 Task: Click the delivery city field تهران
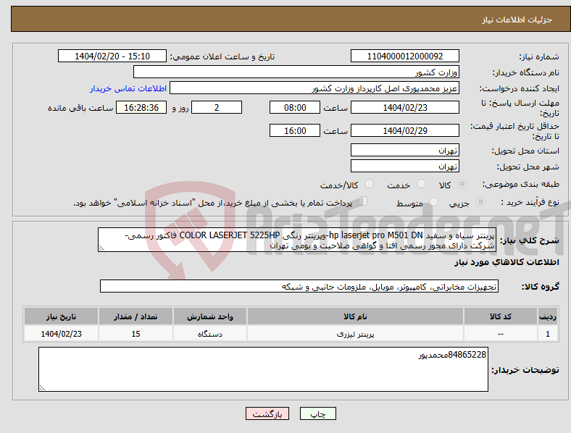coord(404,166)
